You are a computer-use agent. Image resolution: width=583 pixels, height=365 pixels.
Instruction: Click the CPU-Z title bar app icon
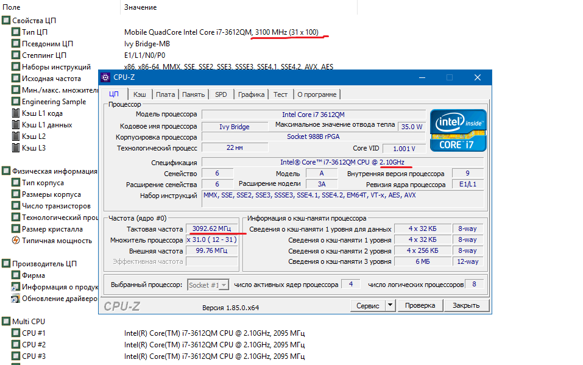point(105,77)
